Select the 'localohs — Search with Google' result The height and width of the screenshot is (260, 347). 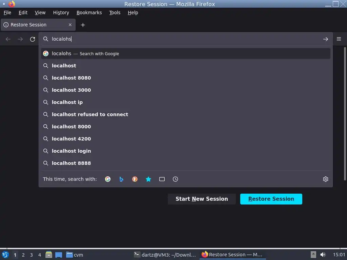[x=185, y=53]
